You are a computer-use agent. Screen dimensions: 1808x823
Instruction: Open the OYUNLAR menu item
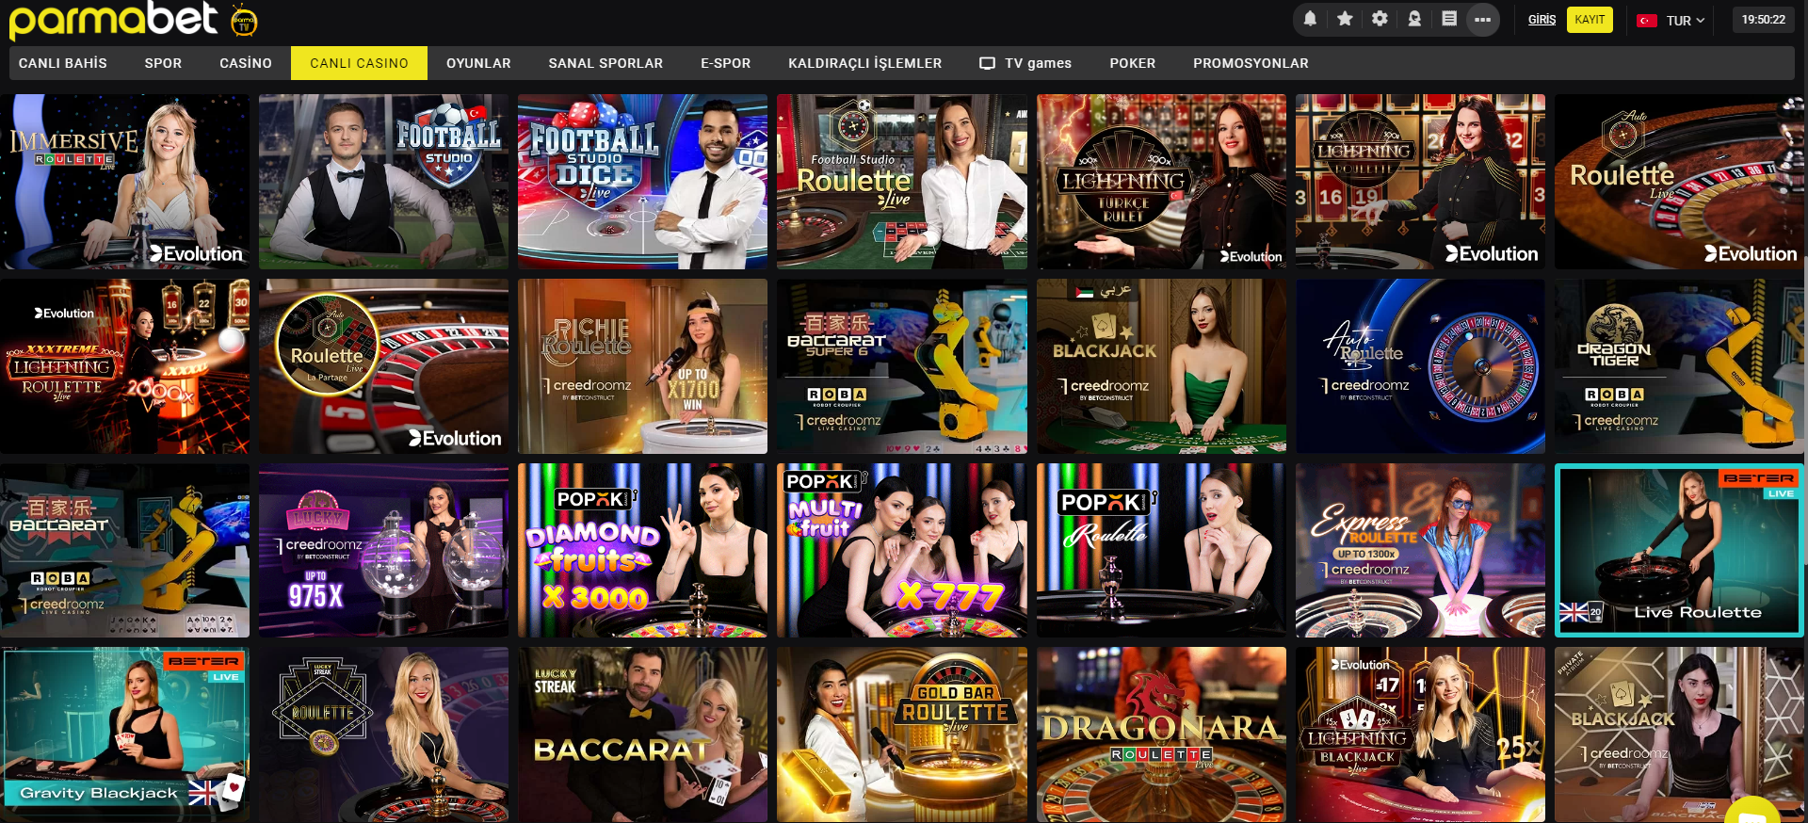pyautogui.click(x=478, y=63)
